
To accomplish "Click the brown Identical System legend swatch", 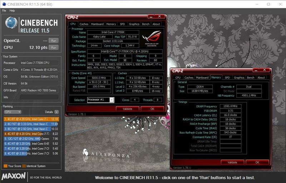I will pos(24,166).
